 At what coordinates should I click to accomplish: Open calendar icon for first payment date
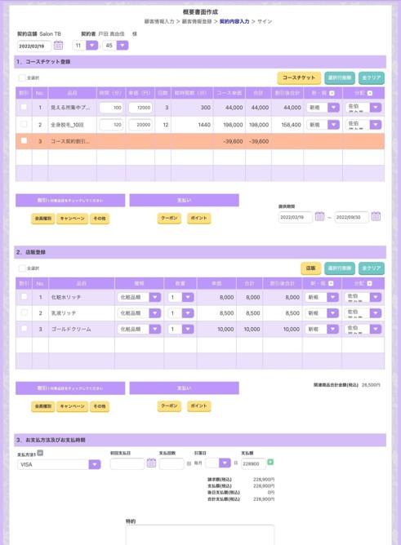tap(151, 463)
